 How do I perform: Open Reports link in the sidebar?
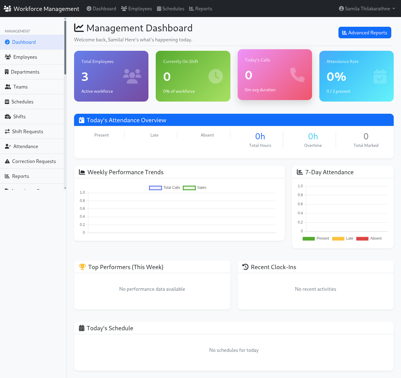click(x=20, y=176)
